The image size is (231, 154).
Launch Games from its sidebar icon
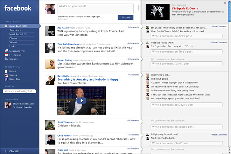click(x=6, y=75)
